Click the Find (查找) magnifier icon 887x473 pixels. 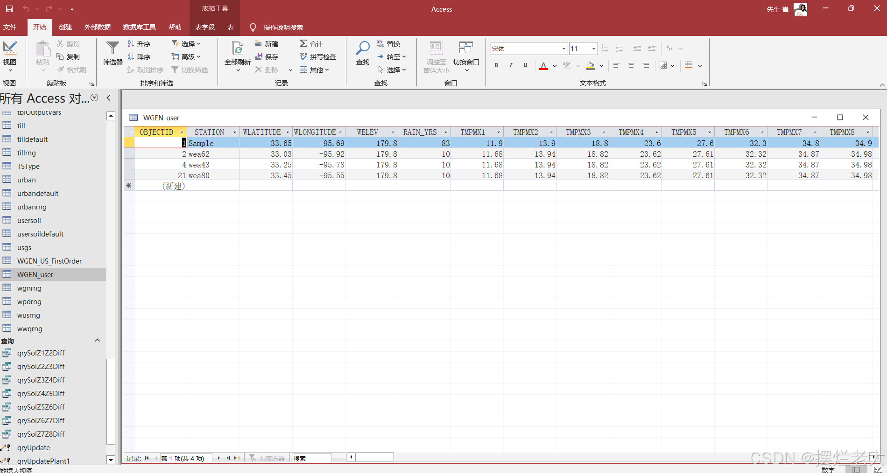click(363, 48)
